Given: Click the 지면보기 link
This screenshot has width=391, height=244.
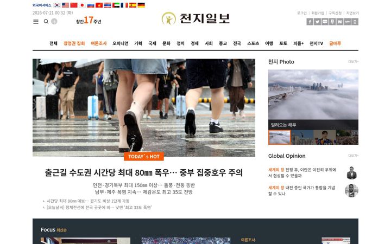Looking at the screenshot, I should coord(352,13).
